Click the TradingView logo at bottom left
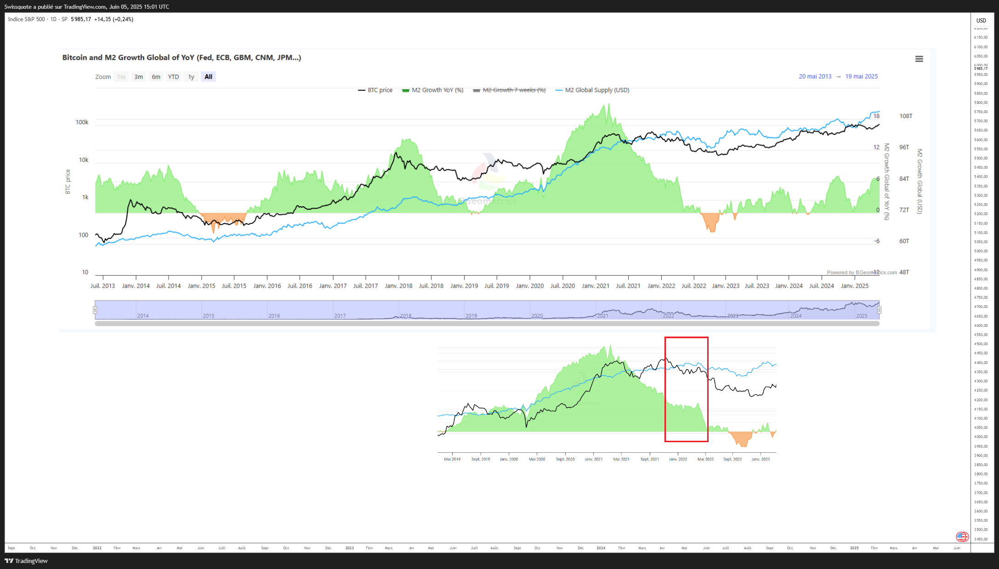This screenshot has height=569, width=999. pyautogui.click(x=26, y=561)
